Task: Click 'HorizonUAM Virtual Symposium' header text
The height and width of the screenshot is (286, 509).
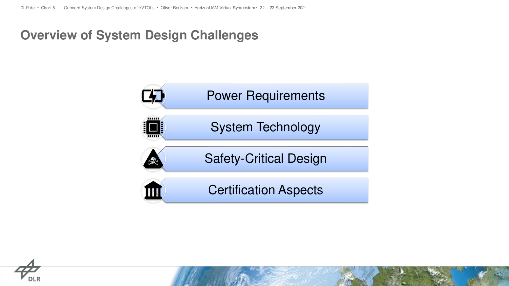Action: pos(225,8)
